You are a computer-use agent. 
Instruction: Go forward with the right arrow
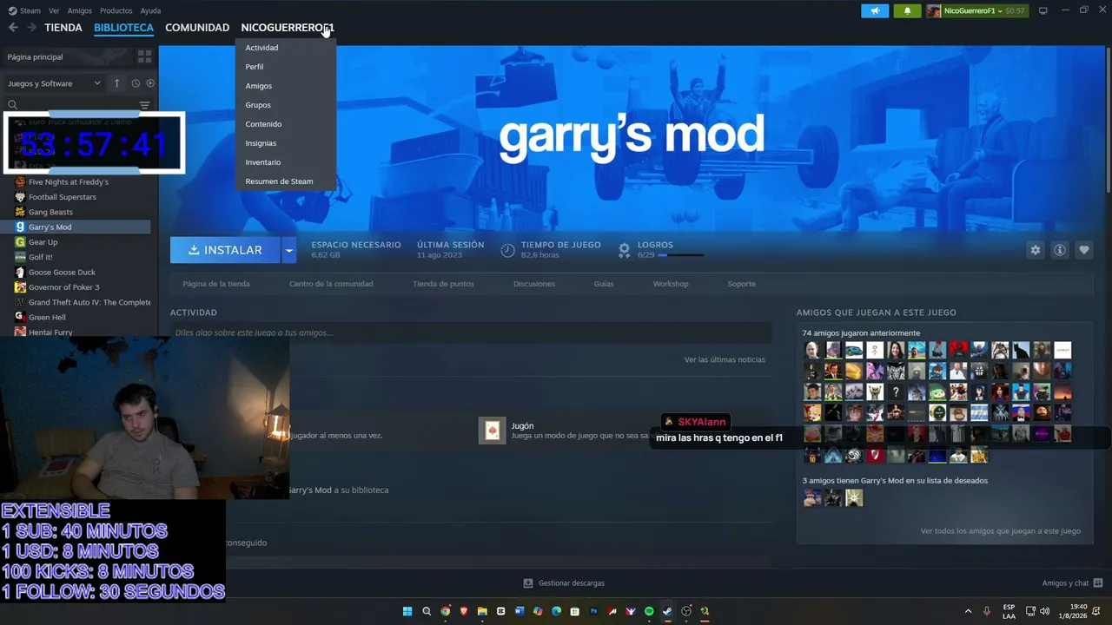click(x=31, y=28)
